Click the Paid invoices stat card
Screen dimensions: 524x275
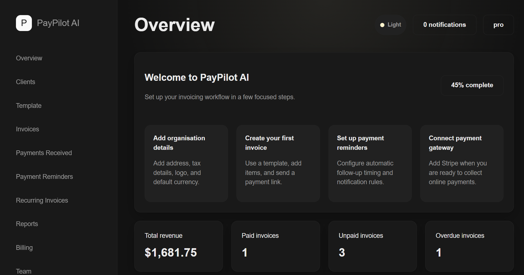tap(276, 246)
